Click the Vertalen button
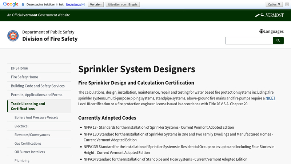The image size is (291, 164). coord(96,4)
